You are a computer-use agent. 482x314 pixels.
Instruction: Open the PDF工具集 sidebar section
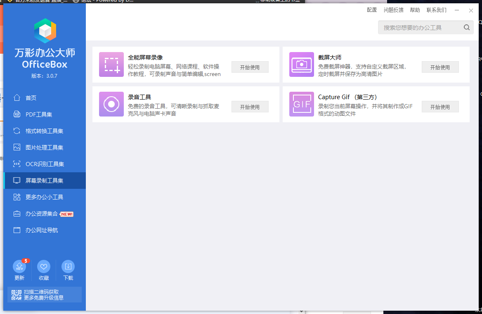45,114
